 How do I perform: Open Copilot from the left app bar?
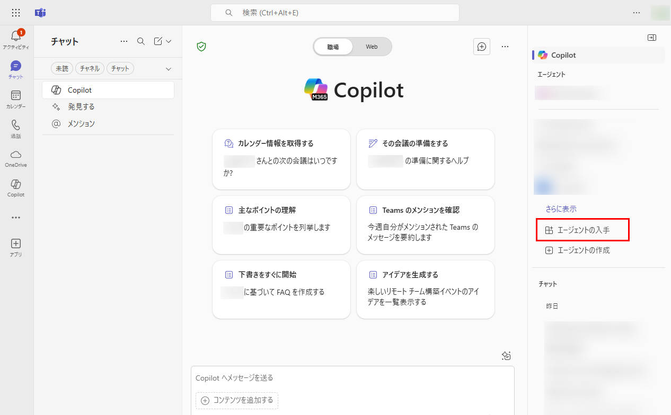click(16, 188)
